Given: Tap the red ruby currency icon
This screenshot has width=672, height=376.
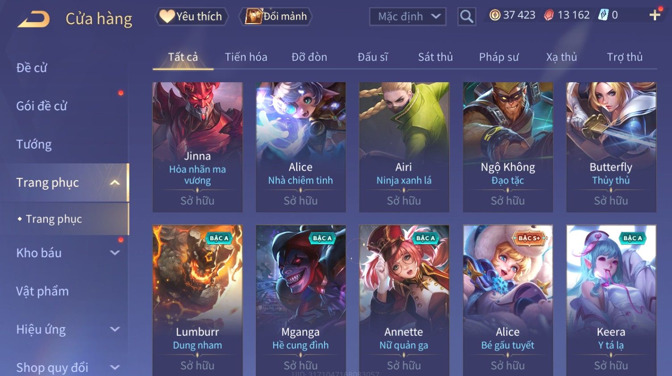Looking at the screenshot, I should pyautogui.click(x=549, y=15).
